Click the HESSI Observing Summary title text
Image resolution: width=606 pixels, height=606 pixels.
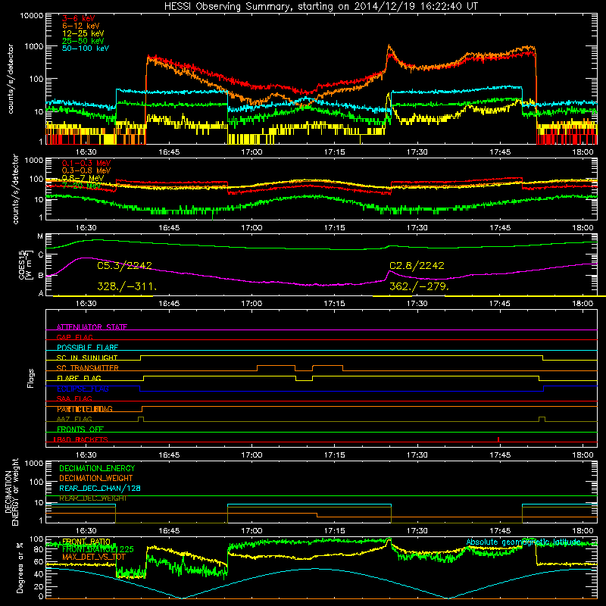pos(320,7)
